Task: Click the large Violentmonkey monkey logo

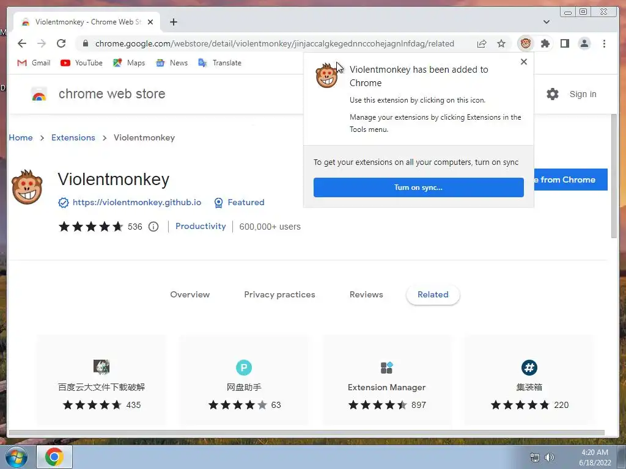Action: pyautogui.click(x=27, y=187)
